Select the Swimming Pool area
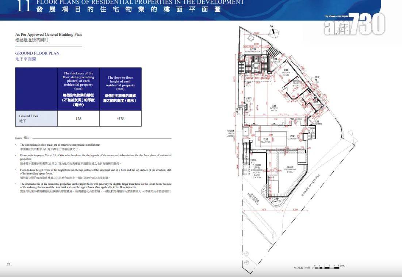 290,170
